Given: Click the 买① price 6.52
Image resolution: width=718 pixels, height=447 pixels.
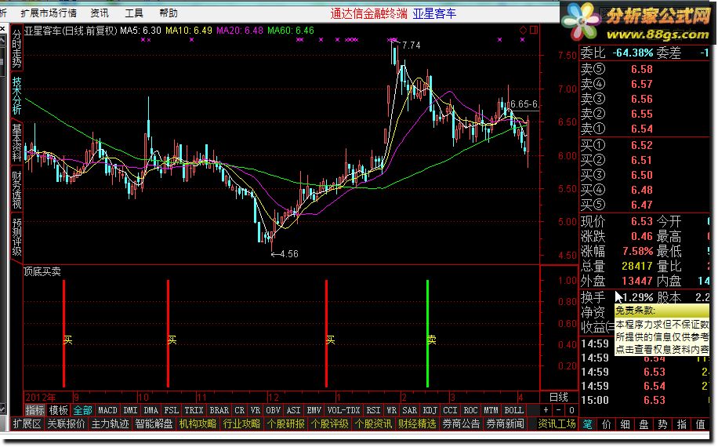Looking at the screenshot, I should click(641, 145).
